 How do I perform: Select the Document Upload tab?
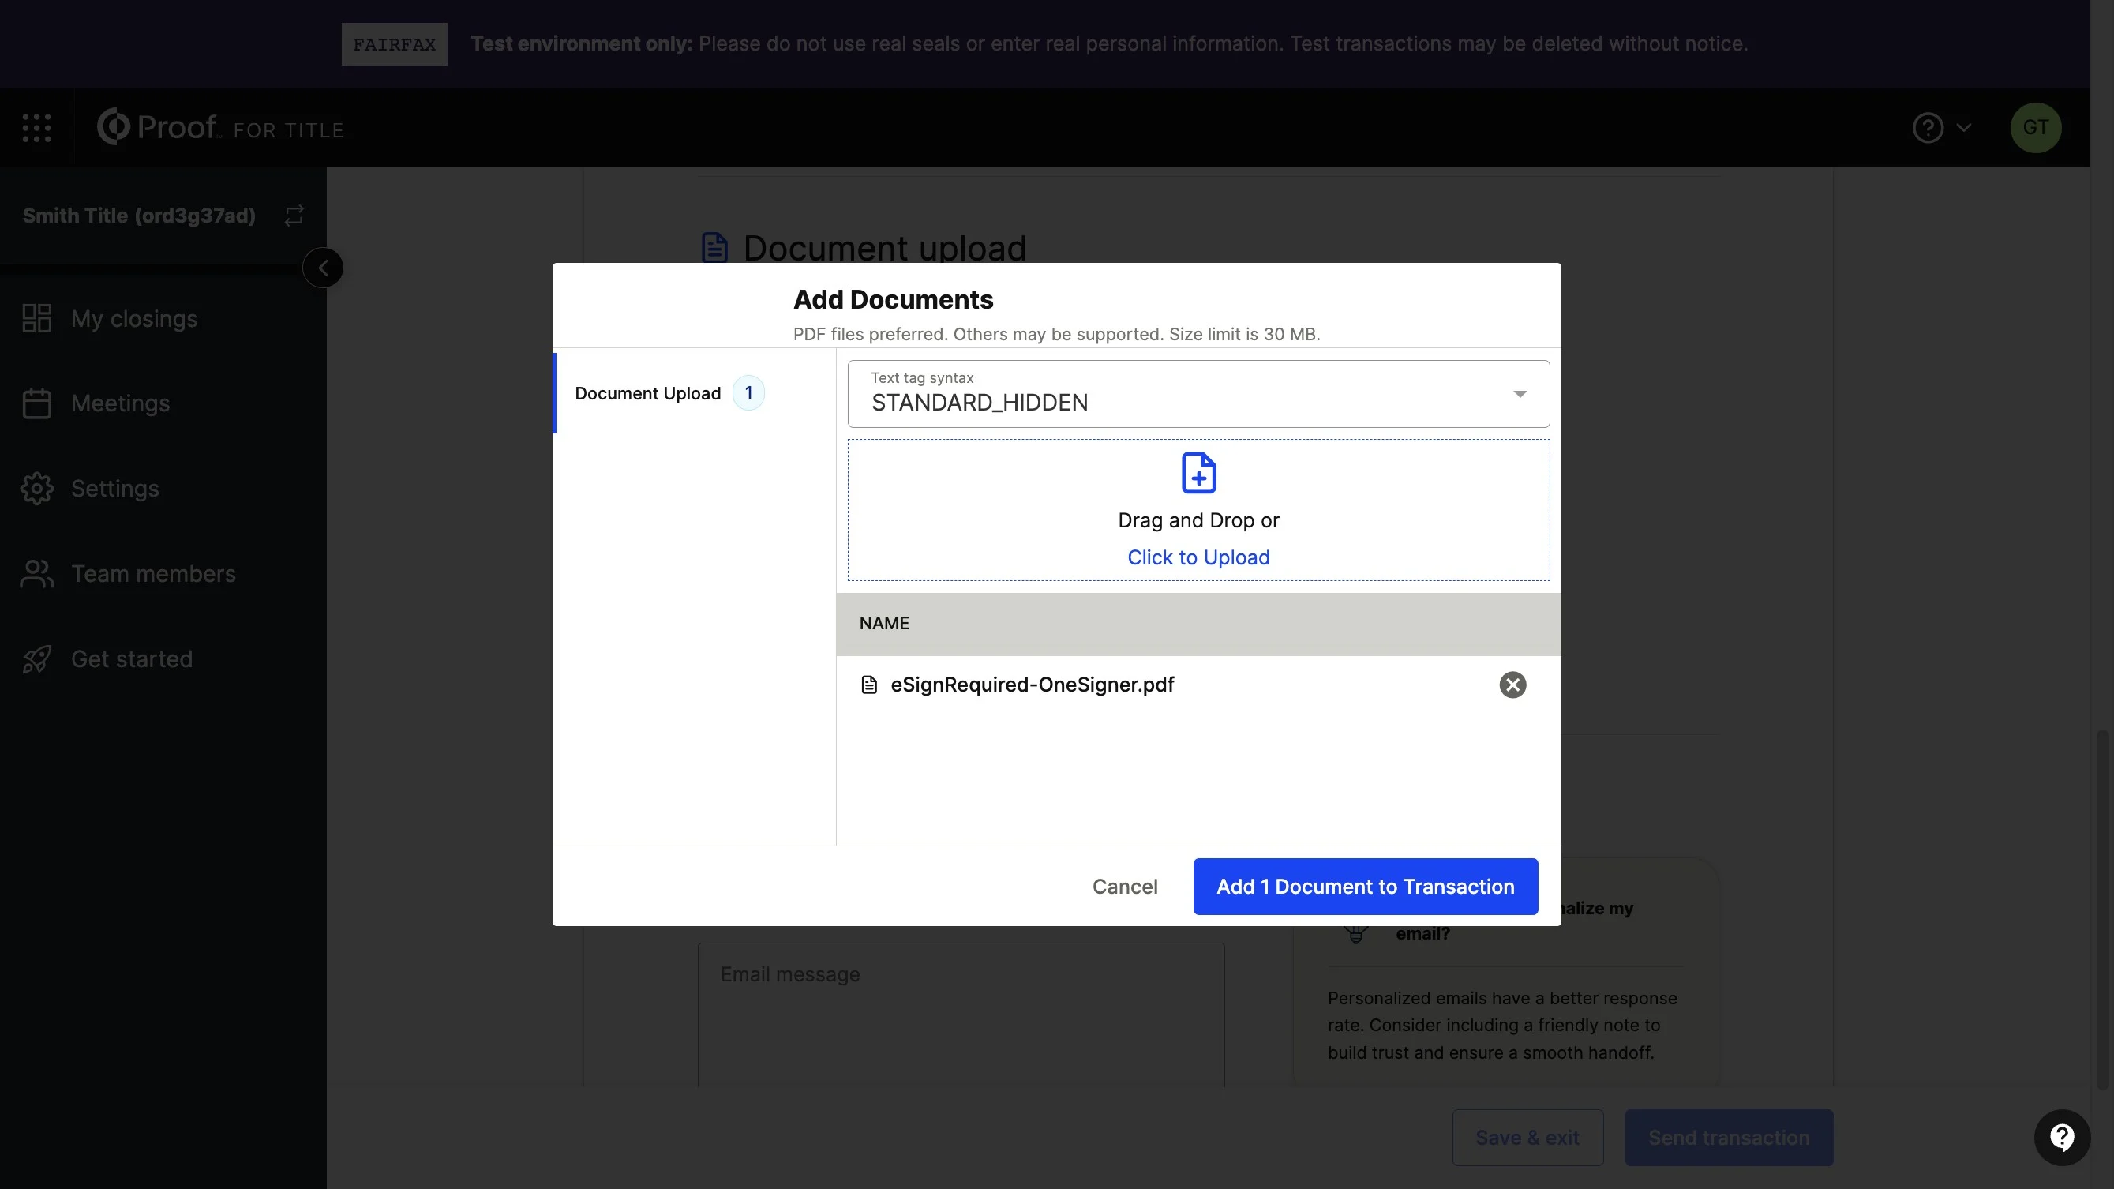693,393
